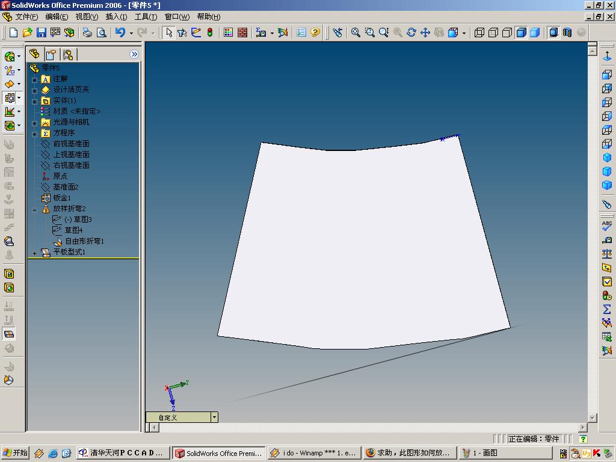Expand the 设计活页夹 node
Screen dimensions: 616x462
coord(34,91)
